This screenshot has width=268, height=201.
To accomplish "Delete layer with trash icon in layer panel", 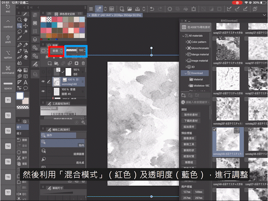I will click(x=83, y=63).
